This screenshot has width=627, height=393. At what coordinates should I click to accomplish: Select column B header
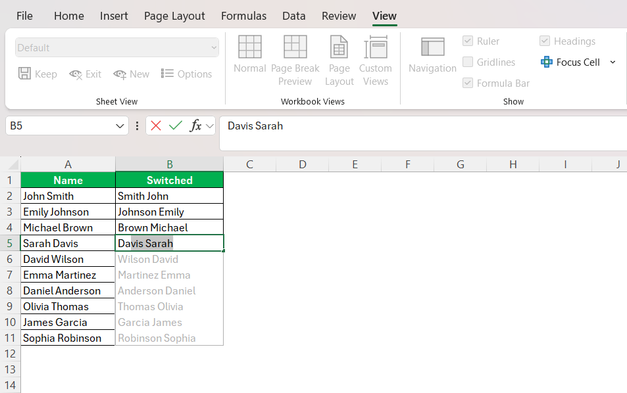pyautogui.click(x=170, y=164)
